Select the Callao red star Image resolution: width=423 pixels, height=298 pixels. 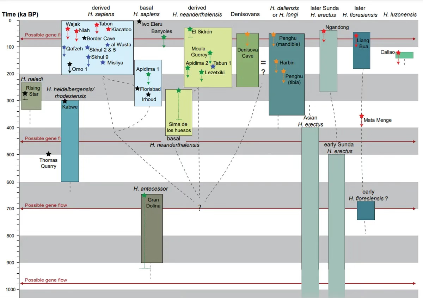click(398, 52)
